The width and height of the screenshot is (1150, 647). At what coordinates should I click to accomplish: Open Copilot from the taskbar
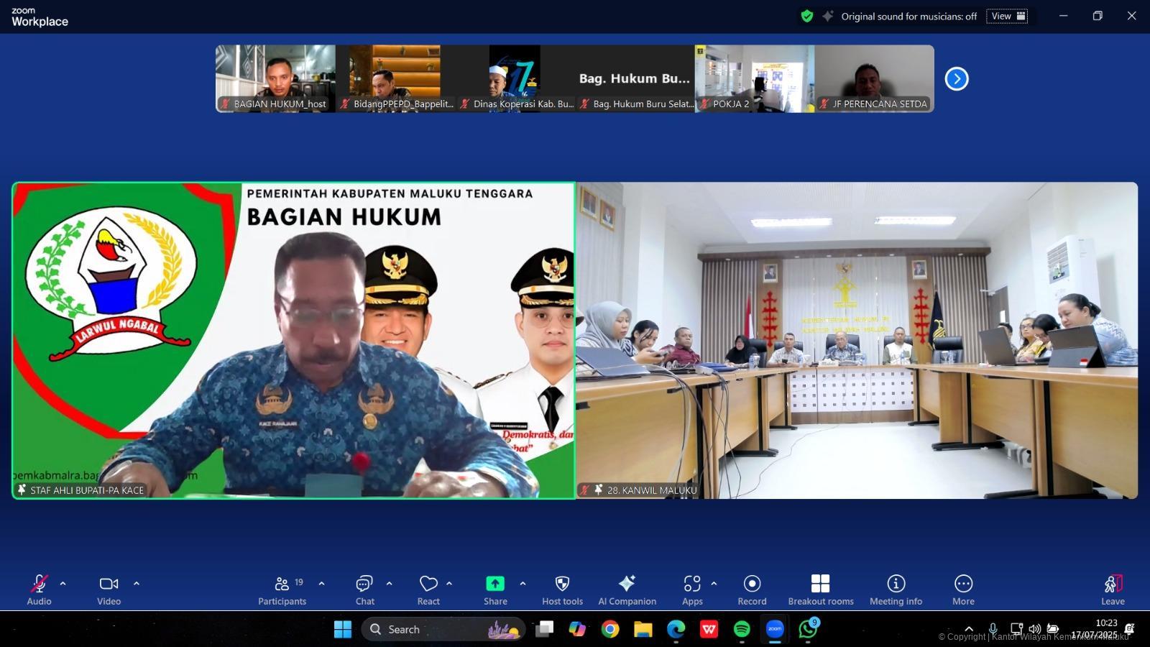(x=577, y=629)
